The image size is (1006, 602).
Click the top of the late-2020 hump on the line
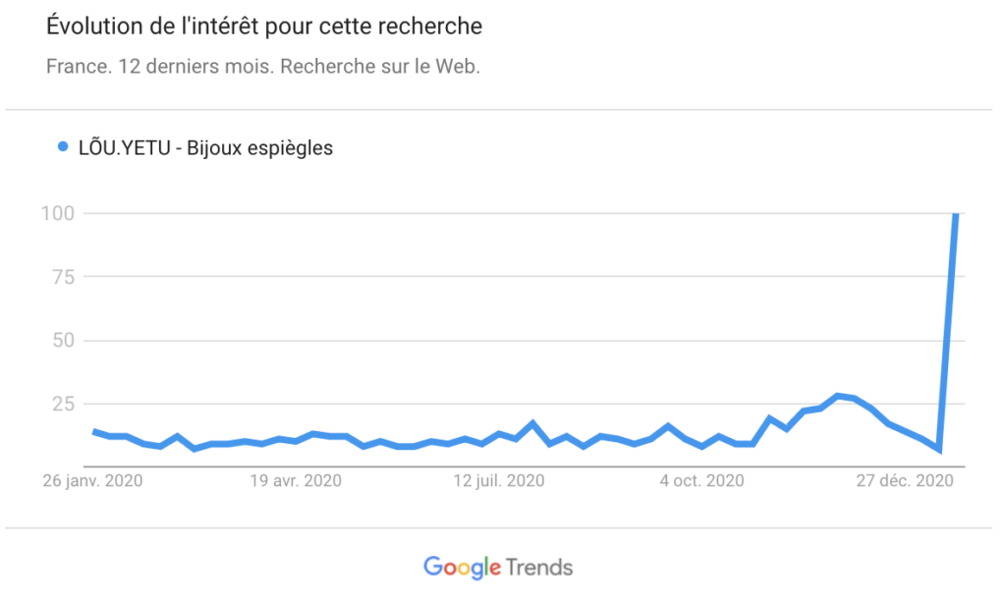point(837,396)
